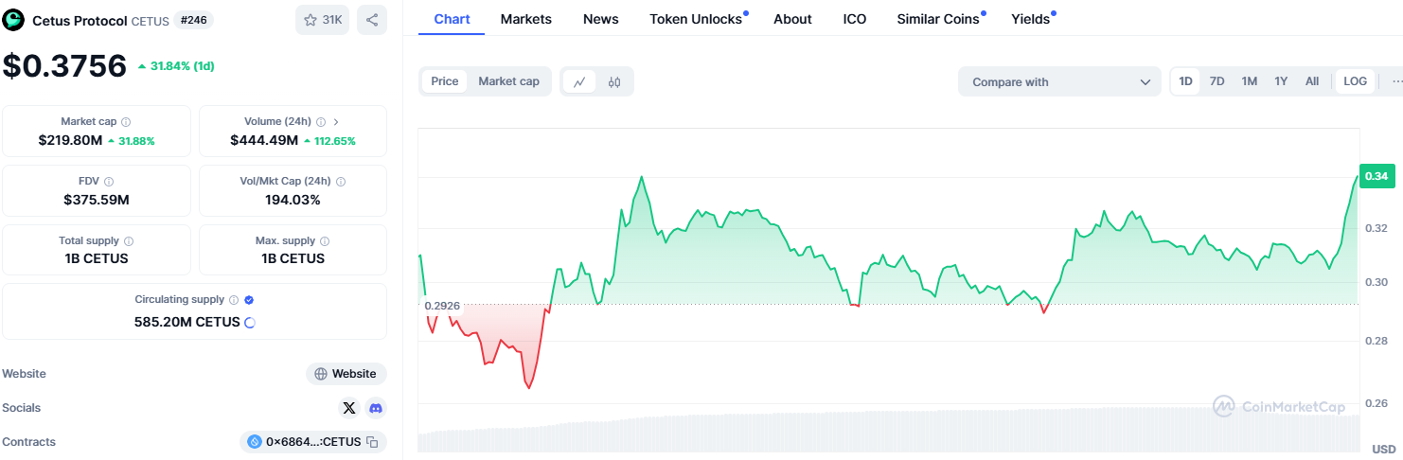Open the Similar Coins tab
Viewport: 1403px width, 460px height.
coord(940,19)
